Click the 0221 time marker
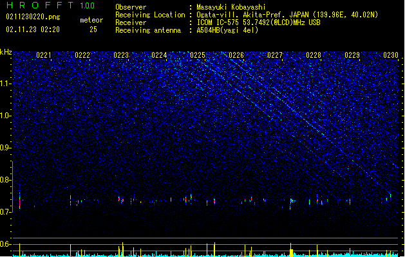The height and width of the screenshot is (257, 405). tap(44, 55)
